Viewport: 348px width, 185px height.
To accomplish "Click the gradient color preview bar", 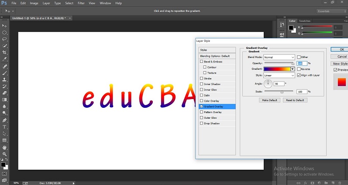I will tap(277, 69).
